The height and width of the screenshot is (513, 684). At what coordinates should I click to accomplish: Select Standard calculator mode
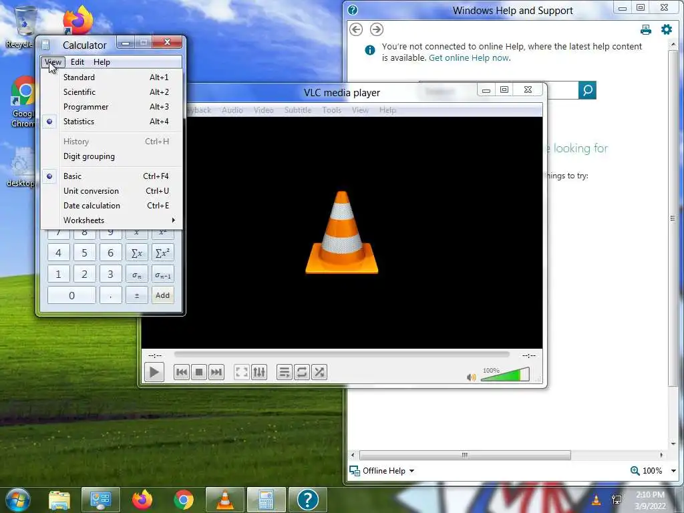coord(112,77)
